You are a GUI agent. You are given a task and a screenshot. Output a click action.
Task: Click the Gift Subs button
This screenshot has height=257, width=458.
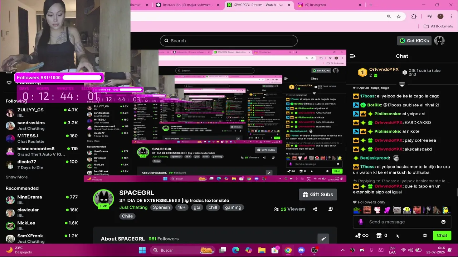pos(318,195)
